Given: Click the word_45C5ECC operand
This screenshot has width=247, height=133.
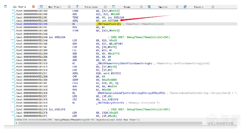Looking at the screenshot, I should (112, 73).
